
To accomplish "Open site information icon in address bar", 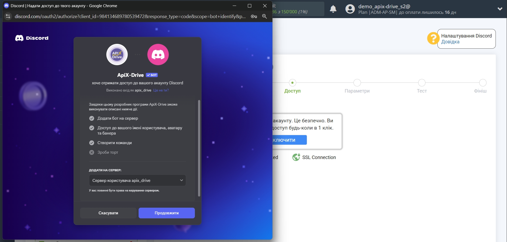I will pos(8,16).
